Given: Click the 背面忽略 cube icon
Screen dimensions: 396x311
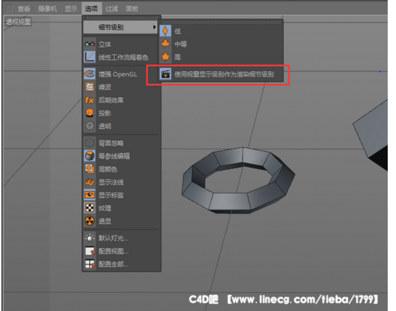Looking at the screenshot, I should [x=90, y=143].
